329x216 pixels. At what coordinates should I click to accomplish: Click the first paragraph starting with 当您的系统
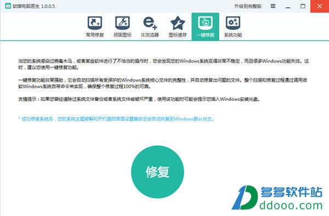pos(163,64)
